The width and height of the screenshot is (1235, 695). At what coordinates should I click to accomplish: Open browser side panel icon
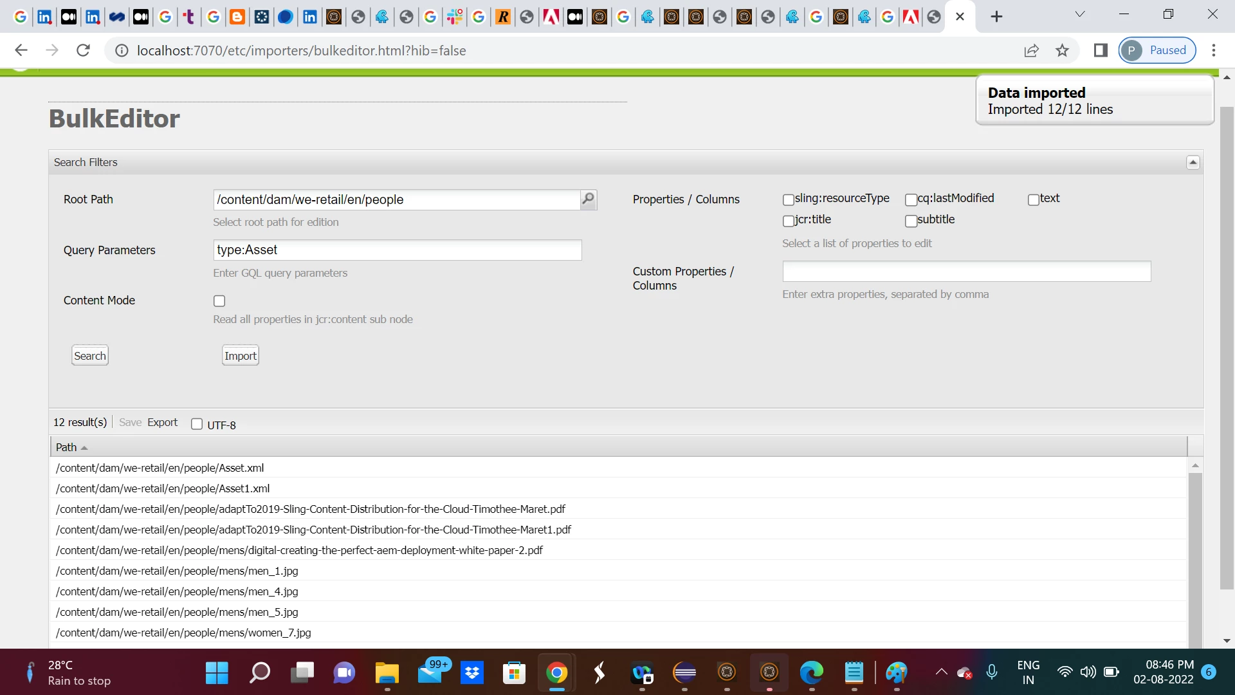pos(1101,50)
